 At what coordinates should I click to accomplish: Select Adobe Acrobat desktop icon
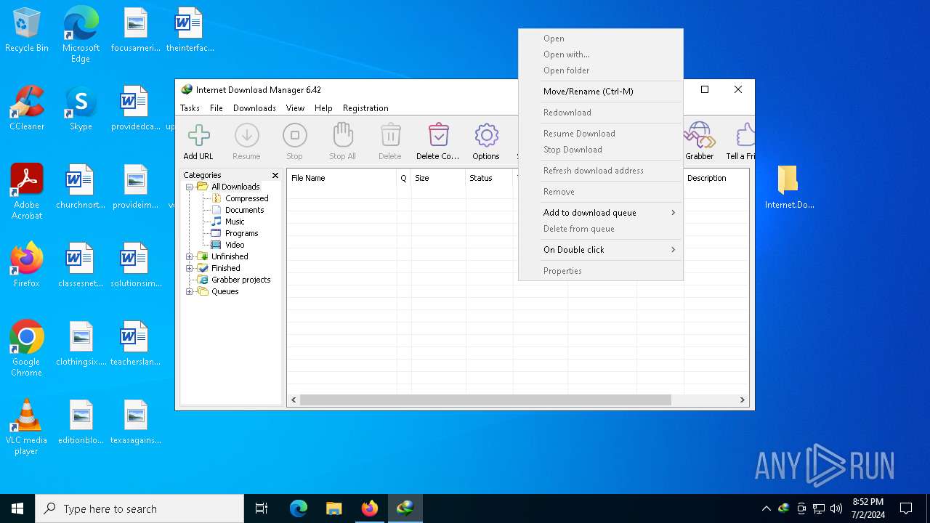point(27,191)
